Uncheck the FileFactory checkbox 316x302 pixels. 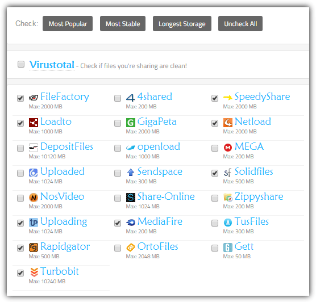click(x=20, y=98)
